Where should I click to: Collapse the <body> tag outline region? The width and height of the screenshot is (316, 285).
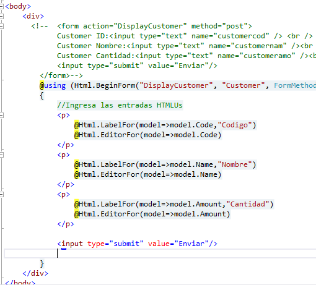[1, 6]
